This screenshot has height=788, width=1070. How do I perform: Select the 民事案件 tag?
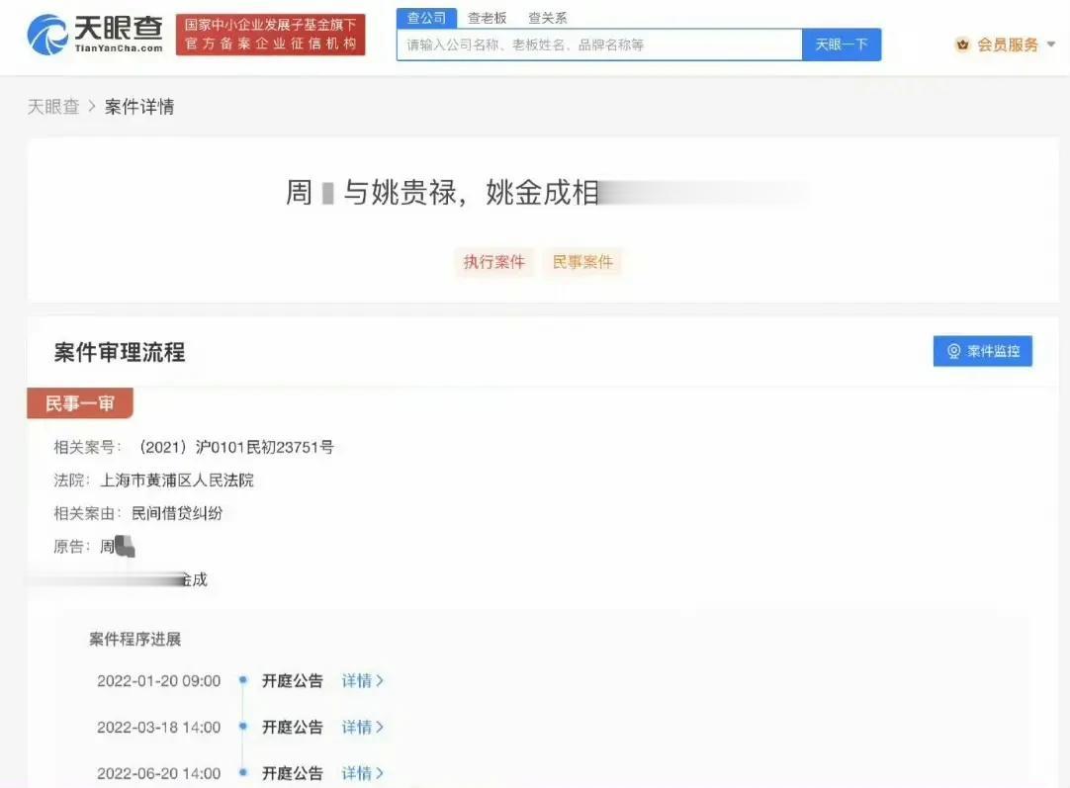pyautogui.click(x=582, y=262)
